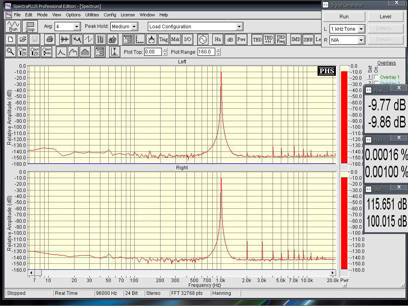Screen dimensions: 408x306
Task: Expand the L channel 1 kHz Tone dropdown
Action: [x=361, y=29]
